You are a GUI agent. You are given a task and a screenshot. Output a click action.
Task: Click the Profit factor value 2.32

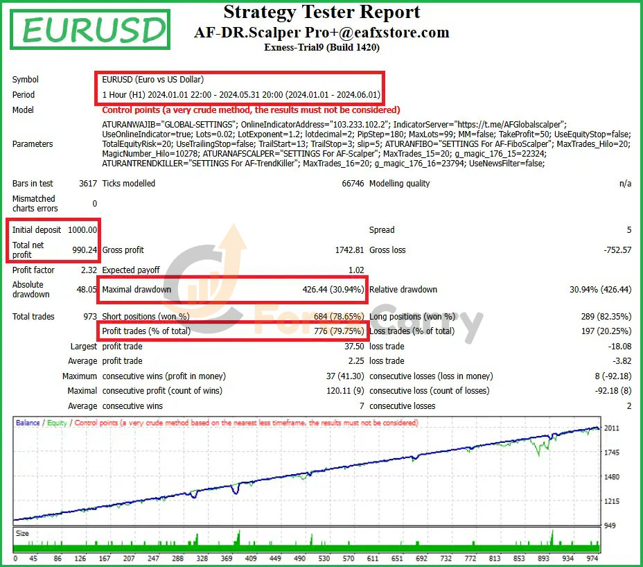[x=86, y=270]
